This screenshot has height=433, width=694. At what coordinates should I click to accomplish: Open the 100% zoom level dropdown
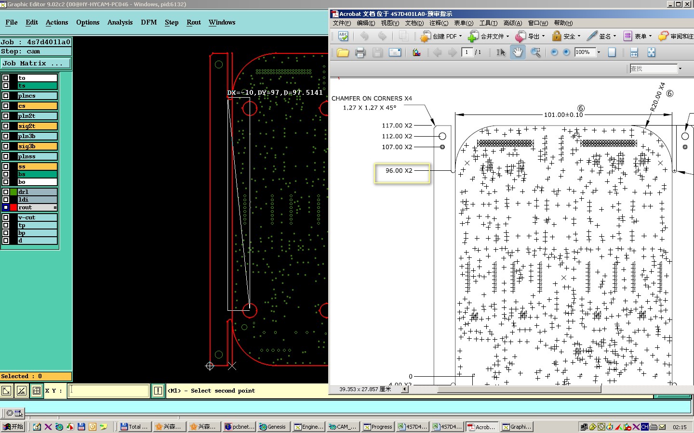599,52
